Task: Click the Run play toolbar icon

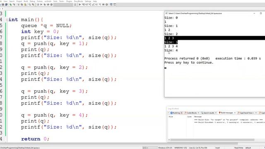Action: 41,5
